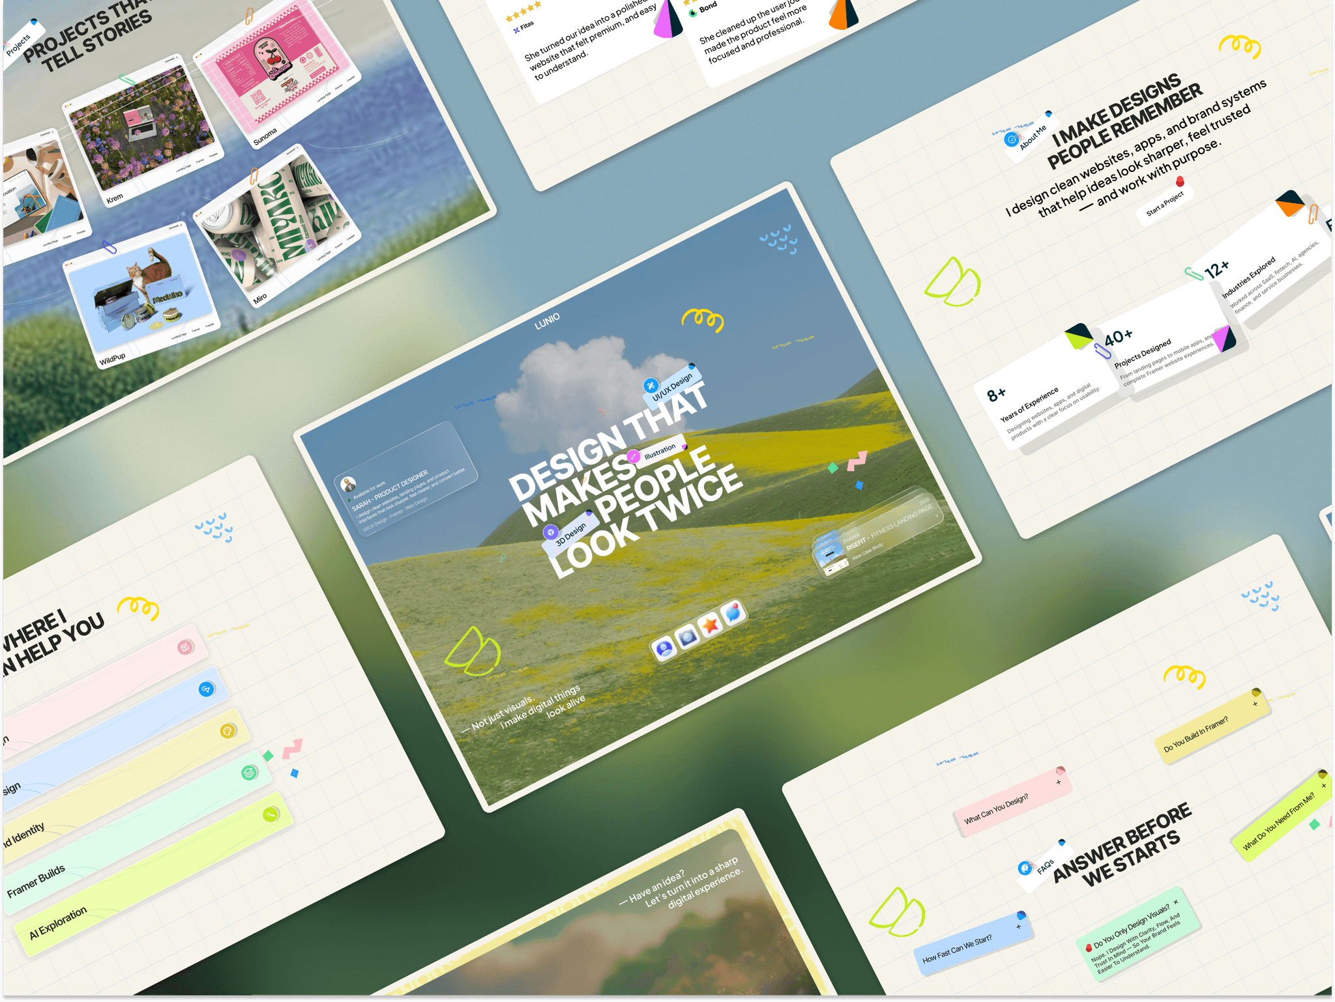This screenshot has width=1335, height=1002.
Task: Click the purple 3D Design tag icon
Action: (x=551, y=532)
